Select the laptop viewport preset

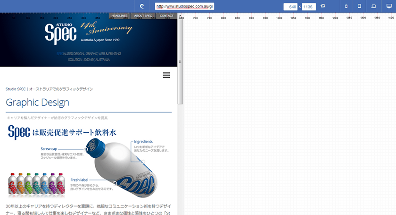(373, 6)
